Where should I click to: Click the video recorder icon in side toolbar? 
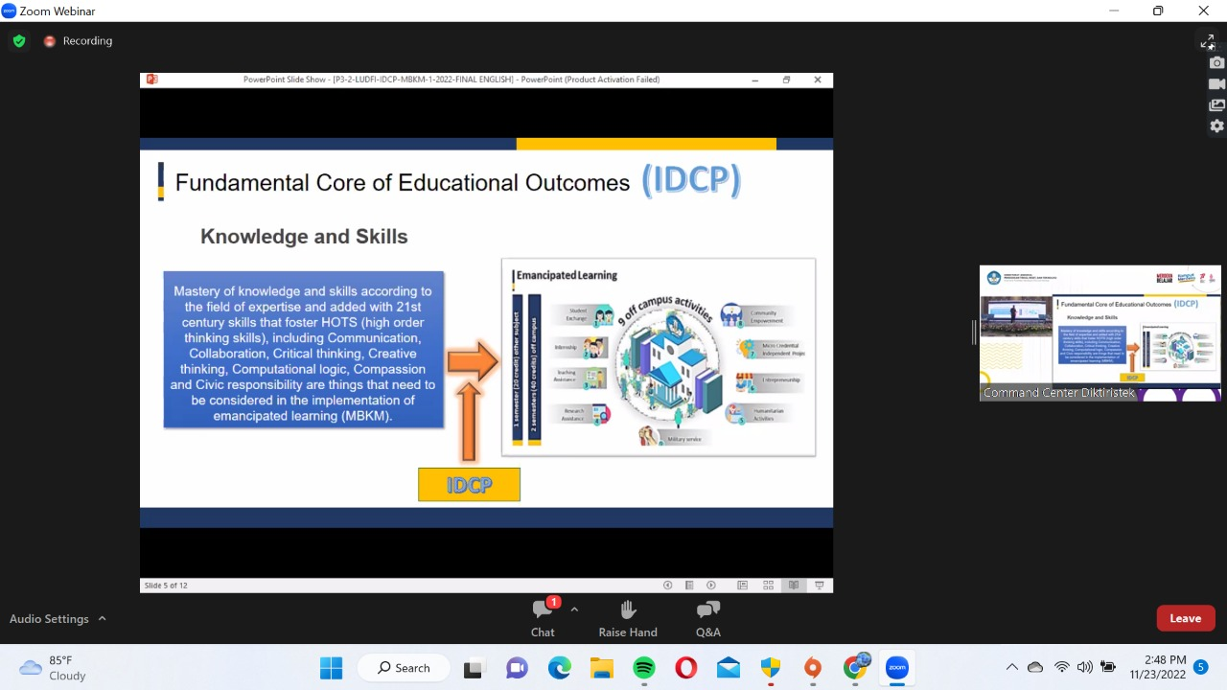tap(1216, 84)
